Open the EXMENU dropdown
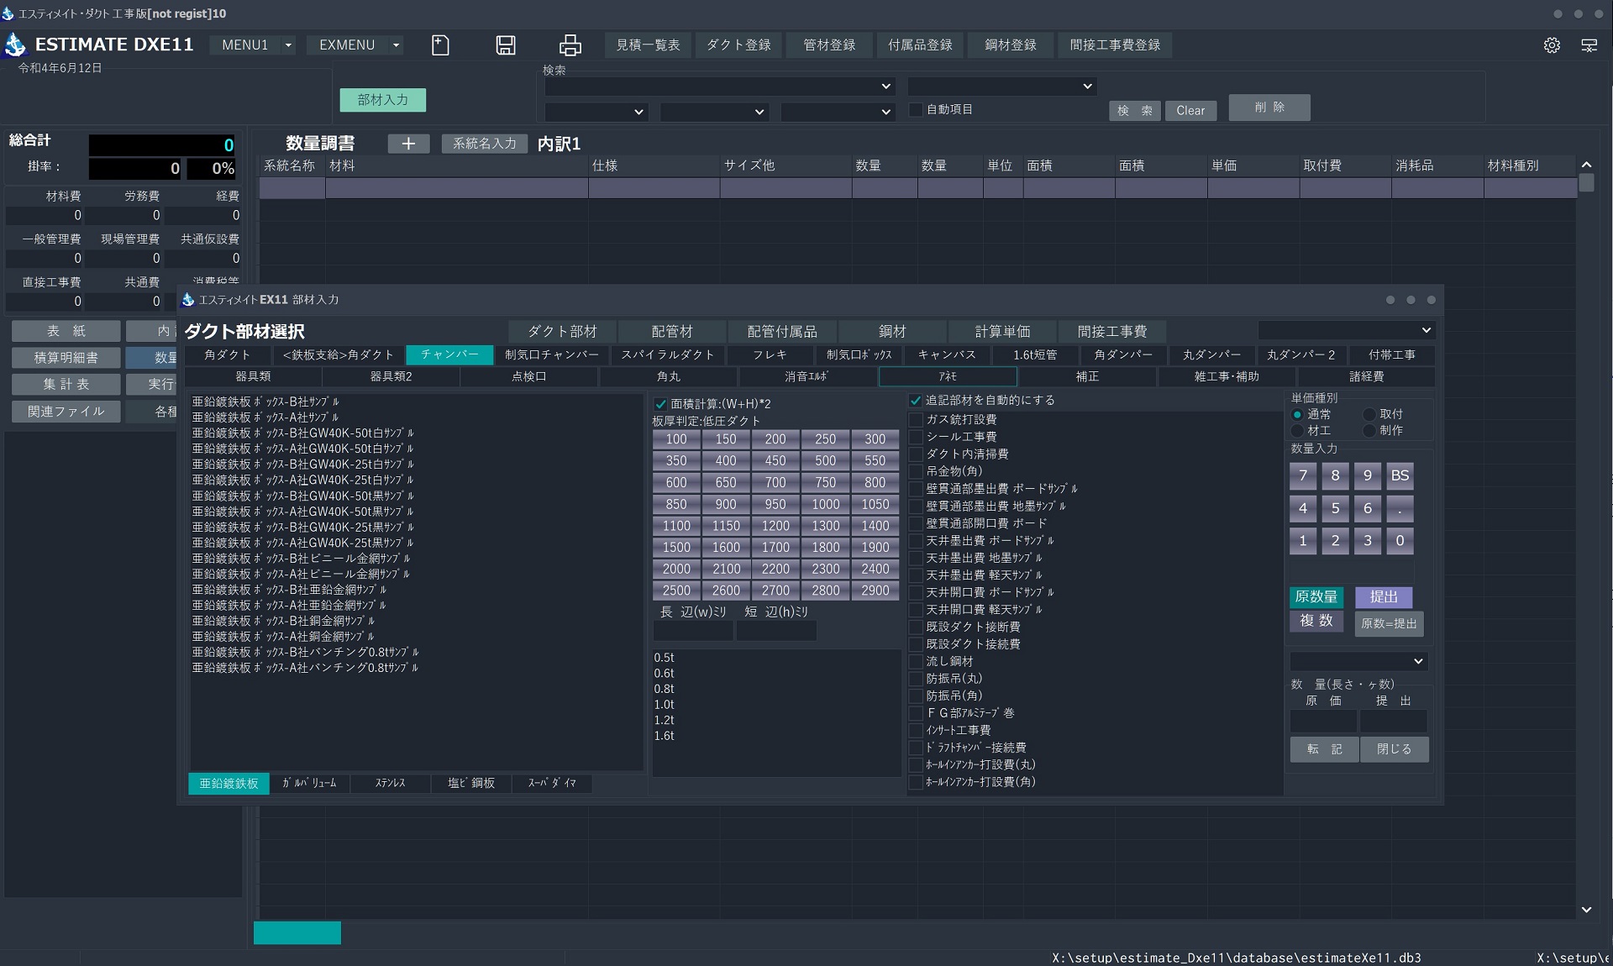 click(396, 45)
